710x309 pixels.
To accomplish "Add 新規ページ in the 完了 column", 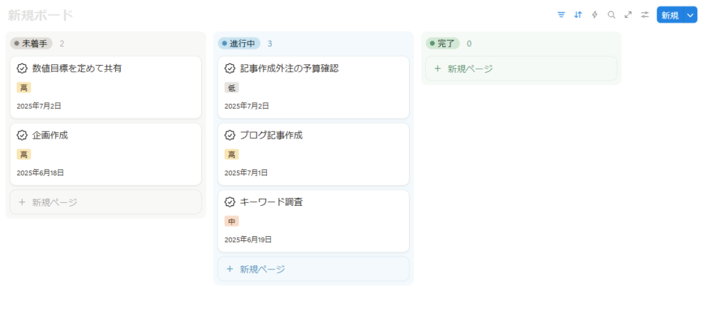I will (521, 69).
